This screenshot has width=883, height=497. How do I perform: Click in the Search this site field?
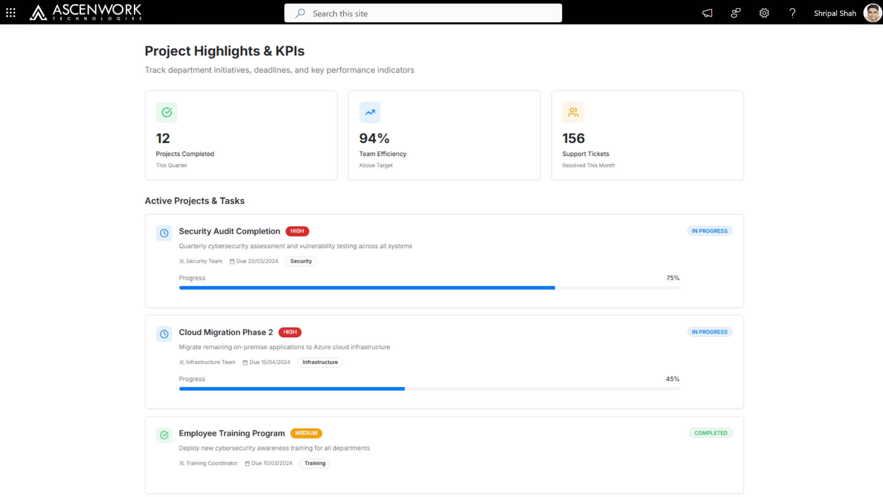(x=423, y=13)
